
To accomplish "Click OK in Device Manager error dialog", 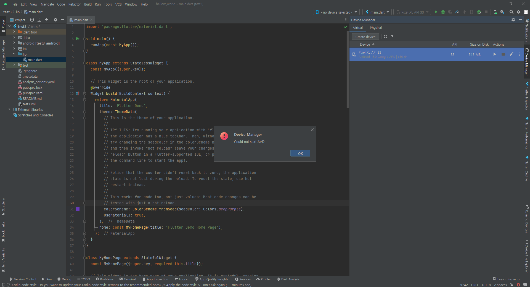I will coord(300,153).
